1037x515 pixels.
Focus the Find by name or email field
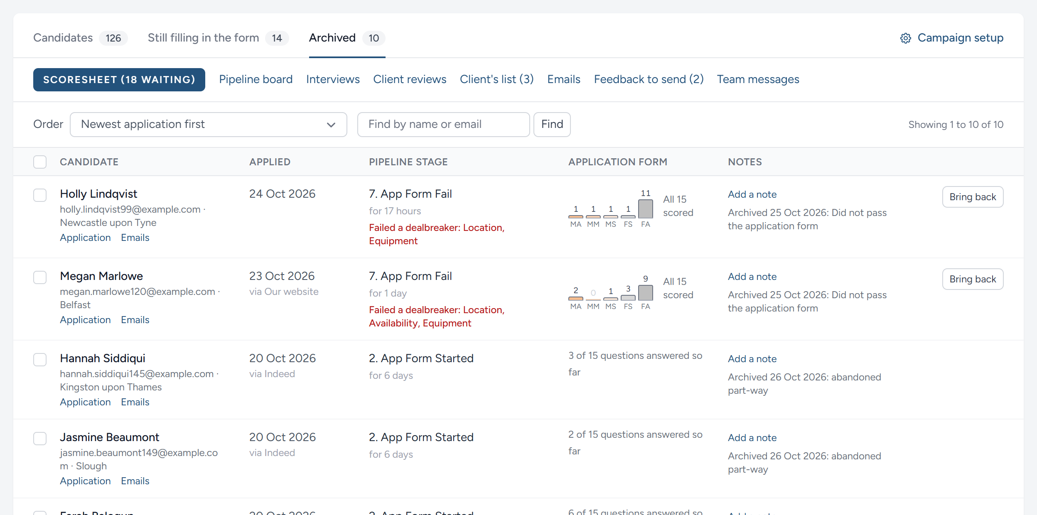(x=443, y=125)
